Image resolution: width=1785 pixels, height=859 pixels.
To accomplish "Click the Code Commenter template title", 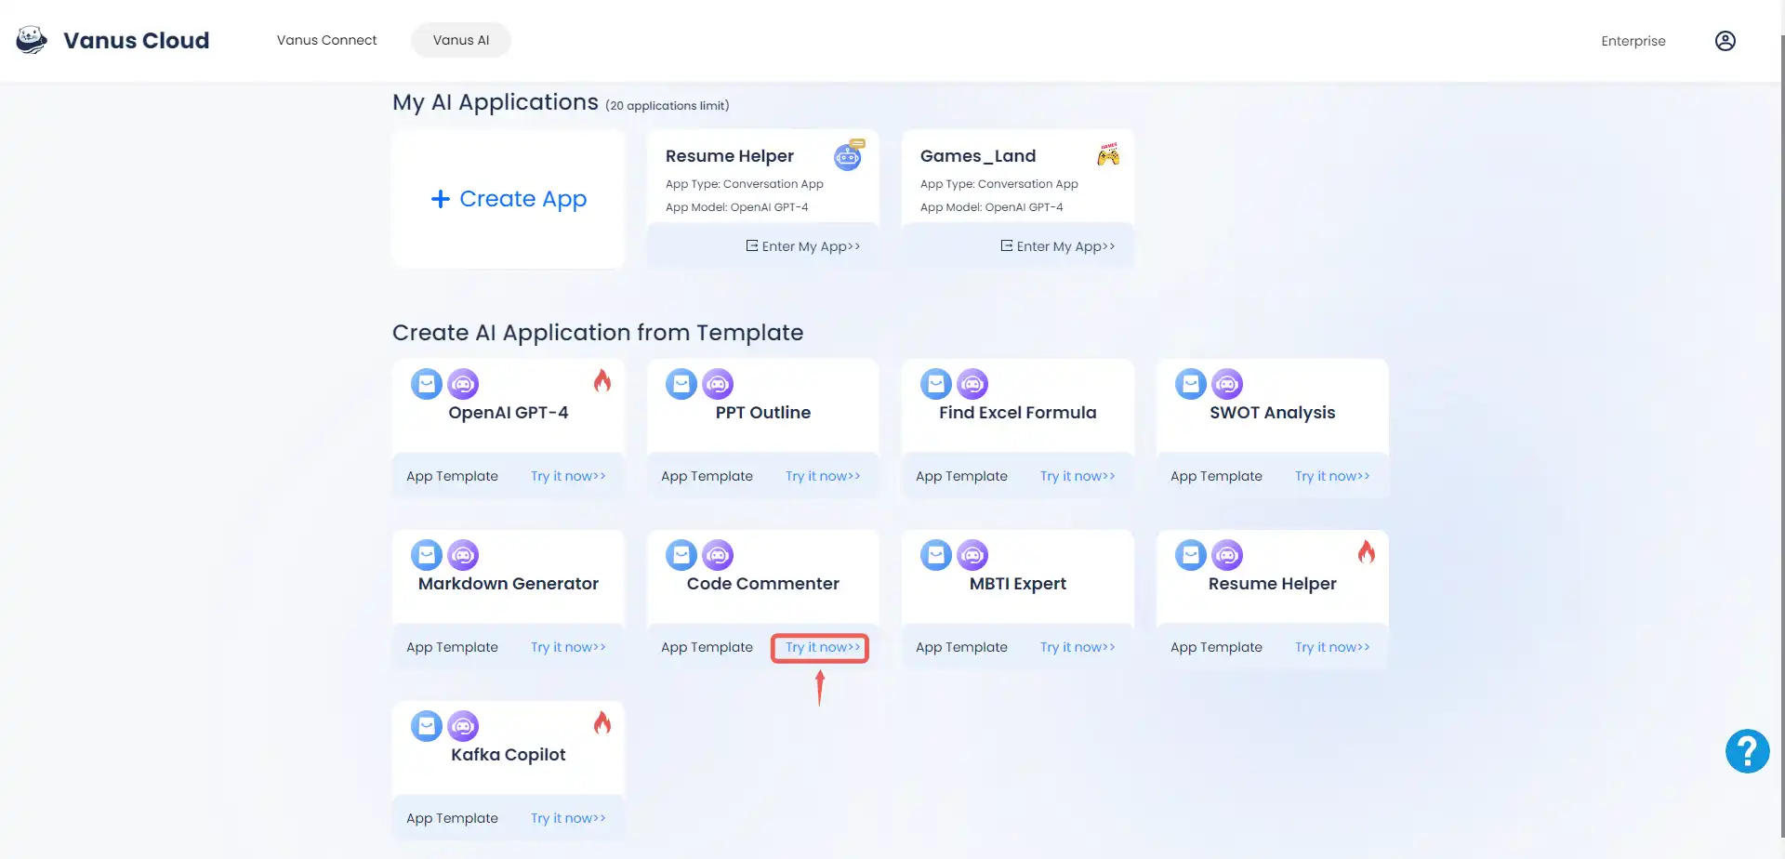I will [763, 584].
